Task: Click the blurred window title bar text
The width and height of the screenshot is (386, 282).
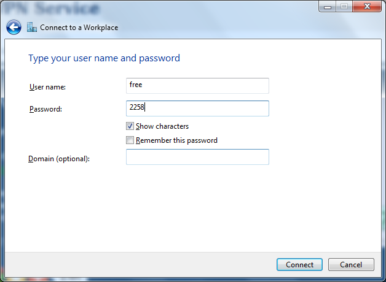Action: (x=52, y=9)
